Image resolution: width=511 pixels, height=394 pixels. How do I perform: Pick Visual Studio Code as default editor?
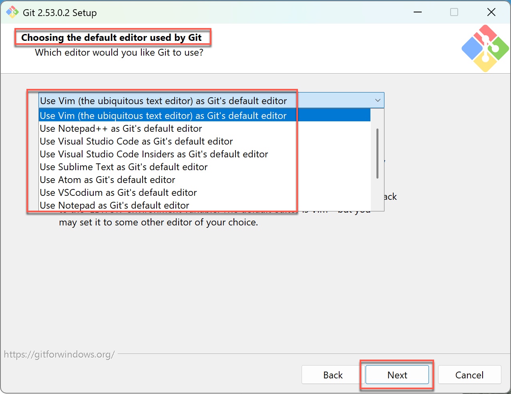click(136, 141)
